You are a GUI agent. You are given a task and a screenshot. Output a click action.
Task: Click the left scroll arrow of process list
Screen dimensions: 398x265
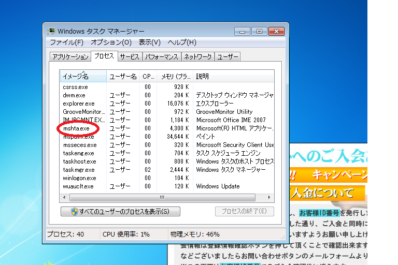[x=64, y=197]
